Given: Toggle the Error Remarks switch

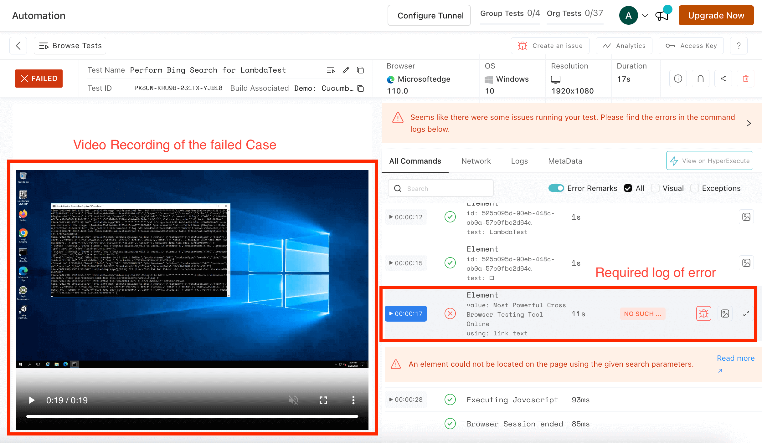Looking at the screenshot, I should click(556, 188).
